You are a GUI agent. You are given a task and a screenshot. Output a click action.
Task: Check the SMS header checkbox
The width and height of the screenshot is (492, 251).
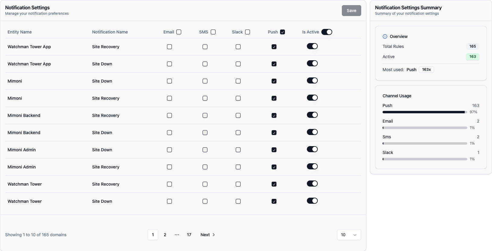pyautogui.click(x=213, y=32)
